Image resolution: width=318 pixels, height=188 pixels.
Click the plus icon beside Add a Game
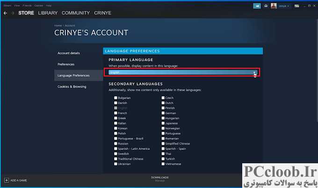(x=7, y=180)
